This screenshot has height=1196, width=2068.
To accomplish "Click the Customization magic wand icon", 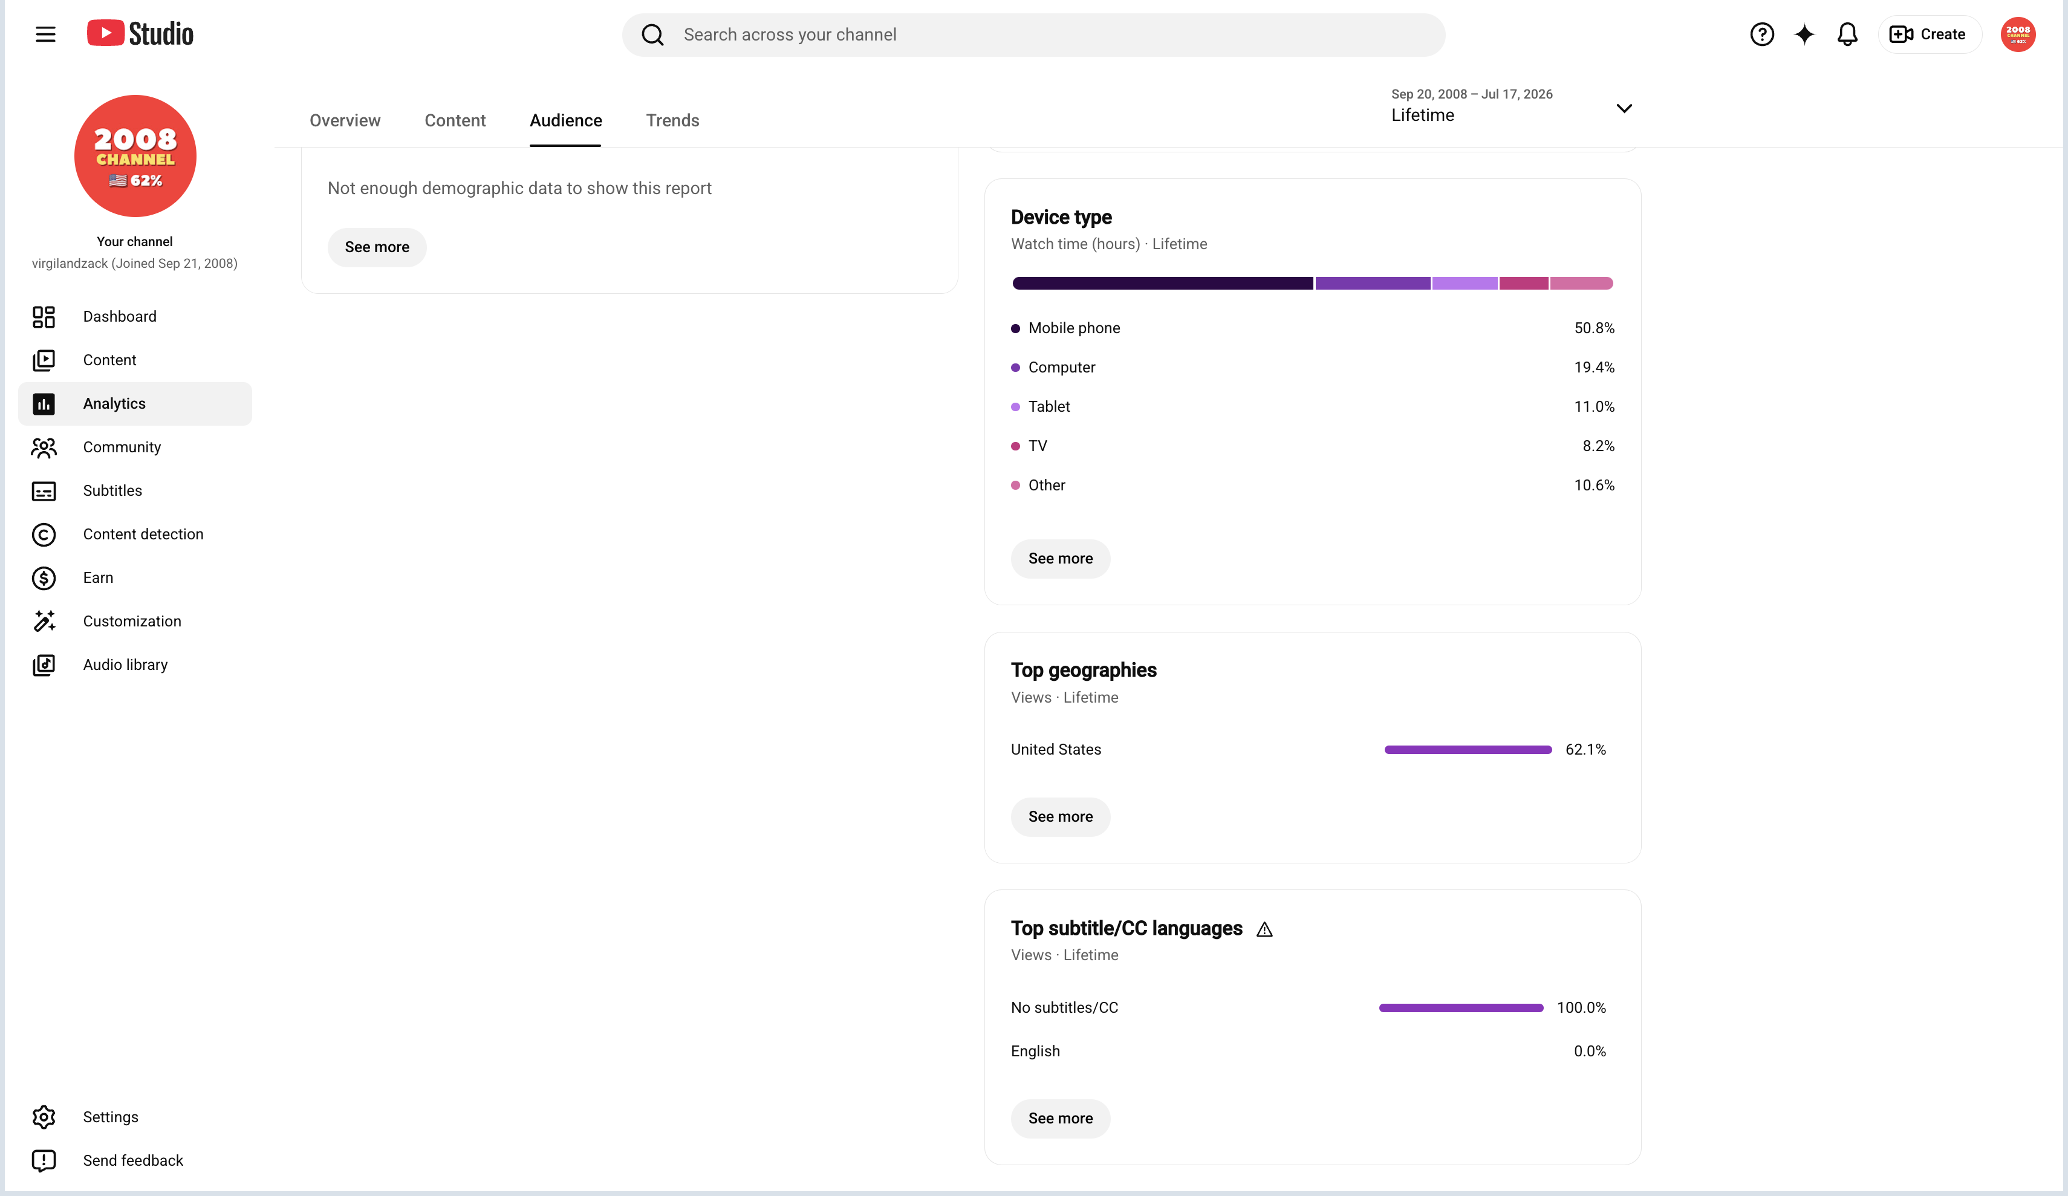I will pyautogui.click(x=44, y=622).
